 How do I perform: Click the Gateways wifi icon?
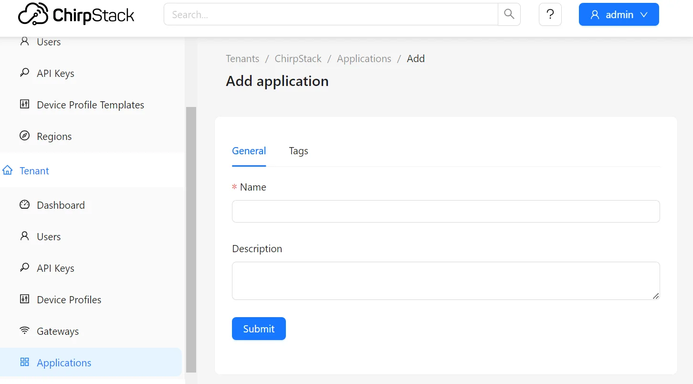24,331
